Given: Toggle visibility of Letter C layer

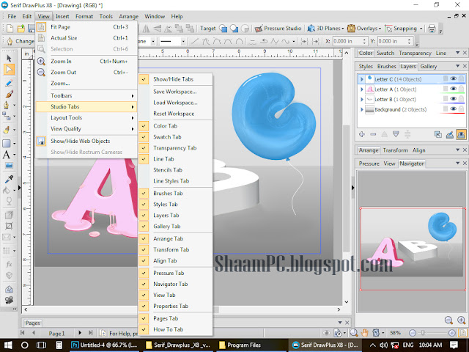Looking at the screenshot, I should [453, 78].
